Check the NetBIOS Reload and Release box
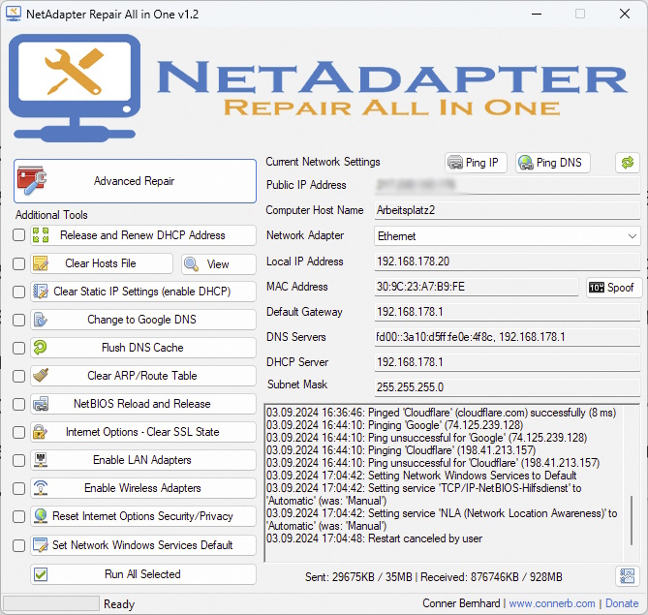This screenshot has height=615, width=648. 18,404
